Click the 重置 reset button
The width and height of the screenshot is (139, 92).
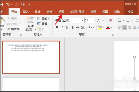point(42,24)
